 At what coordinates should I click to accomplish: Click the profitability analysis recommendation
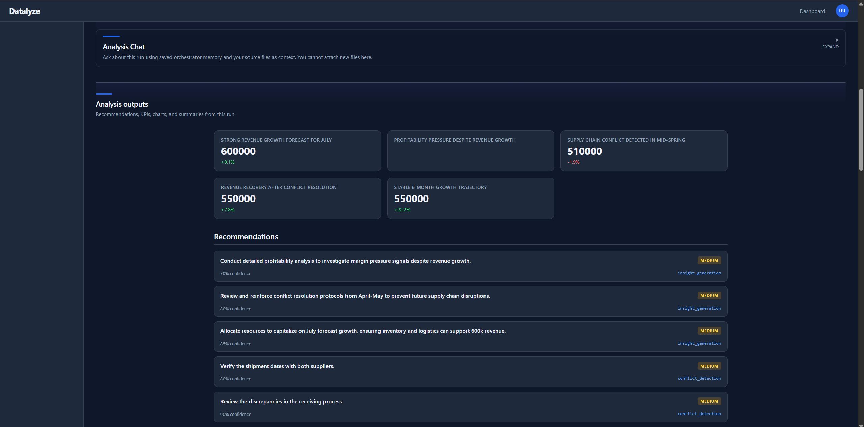[x=345, y=261]
